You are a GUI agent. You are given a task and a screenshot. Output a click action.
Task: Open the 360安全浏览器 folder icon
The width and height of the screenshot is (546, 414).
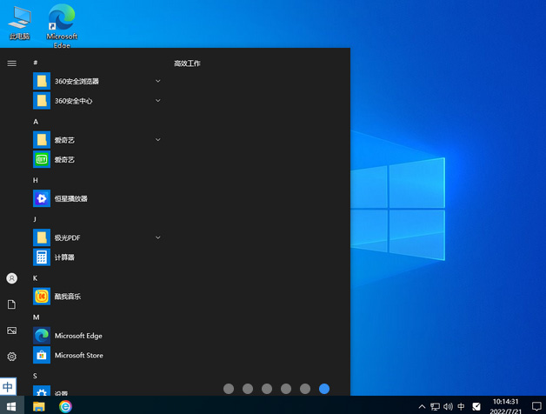(42, 81)
